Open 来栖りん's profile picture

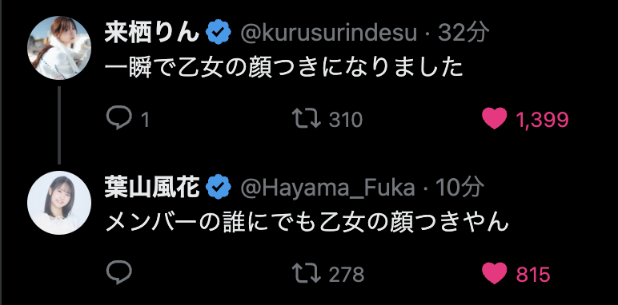coord(59,48)
